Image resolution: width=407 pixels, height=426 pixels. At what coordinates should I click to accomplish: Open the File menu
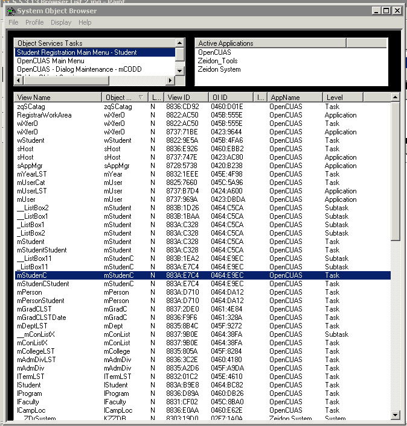pos(13,22)
